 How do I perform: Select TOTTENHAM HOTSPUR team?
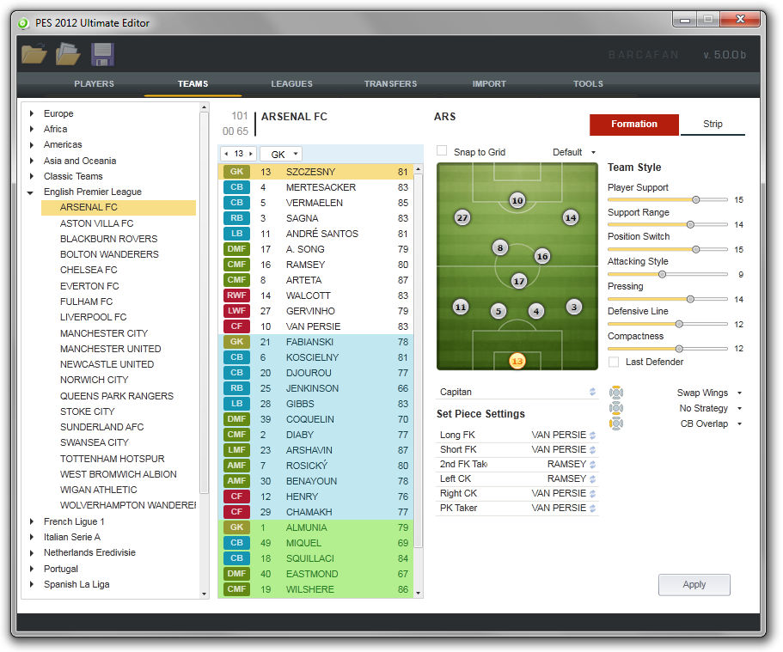pos(112,459)
